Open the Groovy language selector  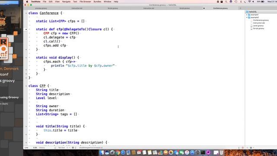pyautogui.click(x=47, y=148)
